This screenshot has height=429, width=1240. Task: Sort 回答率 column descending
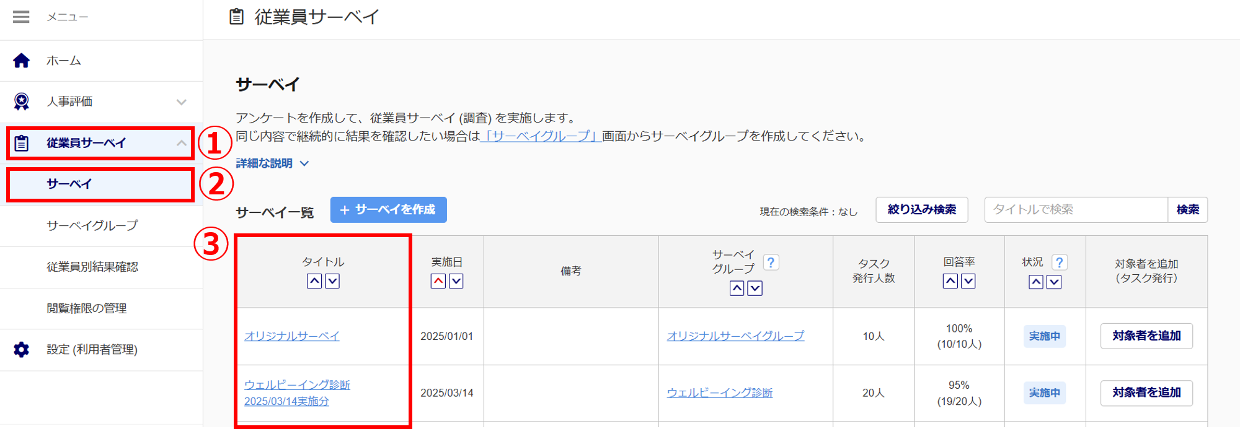pos(968,281)
